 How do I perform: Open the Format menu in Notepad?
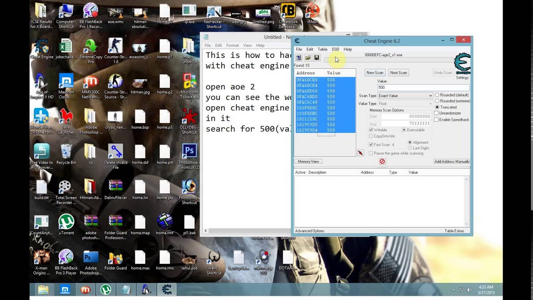[x=232, y=45]
